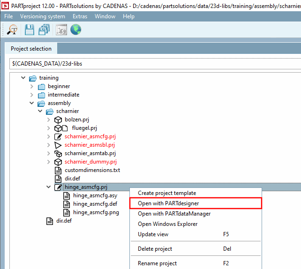This screenshot has width=301, height=269.
Task: Open the Versioning system menu
Action: pyautogui.click(x=43, y=16)
